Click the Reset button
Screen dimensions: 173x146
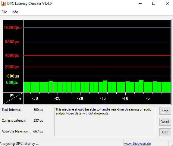coord(165,122)
